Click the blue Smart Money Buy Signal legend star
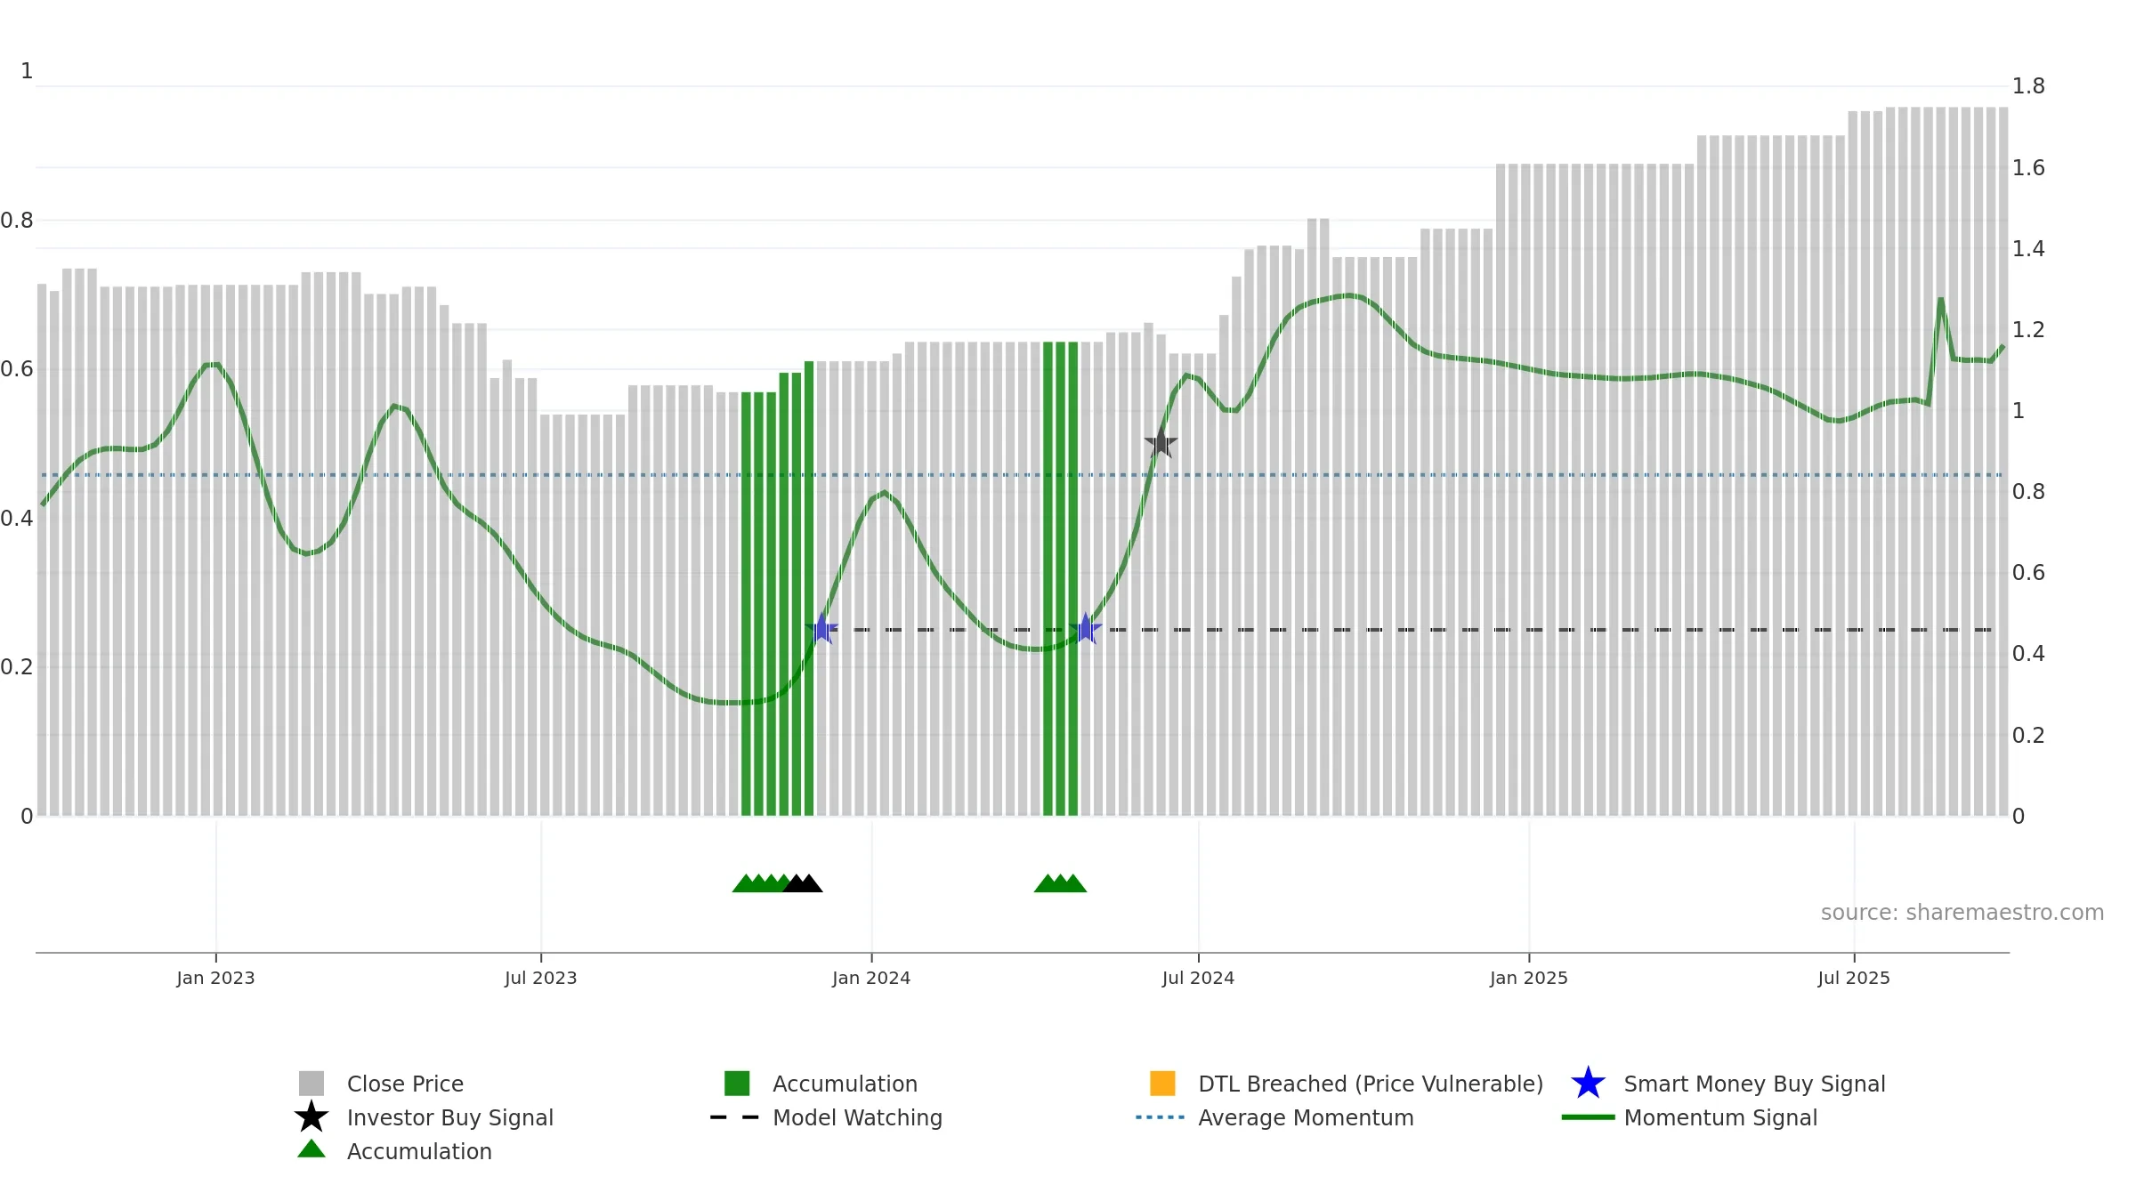 tap(1588, 1084)
